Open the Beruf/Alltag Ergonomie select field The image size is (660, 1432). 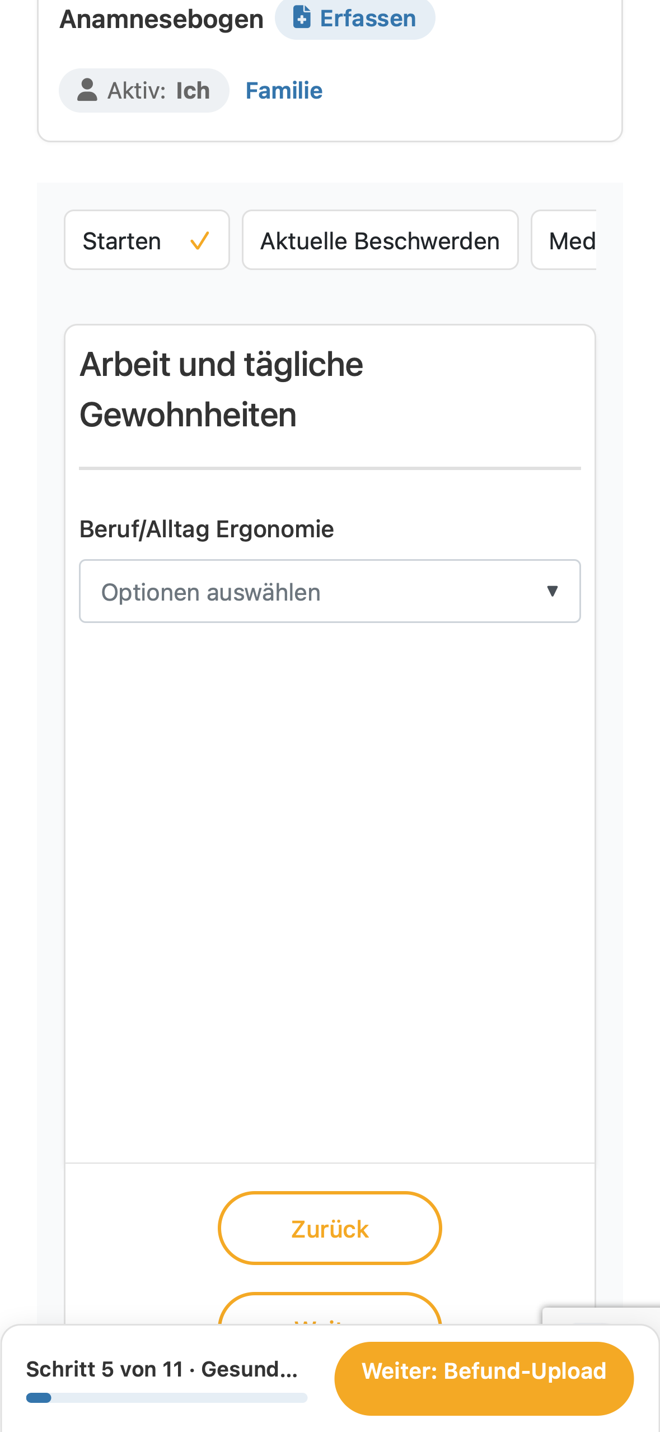(330, 591)
